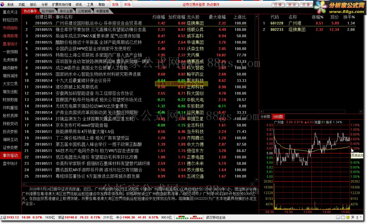Open 股权质押 in the left sidebar
Image resolution: width=367 pixels, height=224 pixels.
pos(10,116)
